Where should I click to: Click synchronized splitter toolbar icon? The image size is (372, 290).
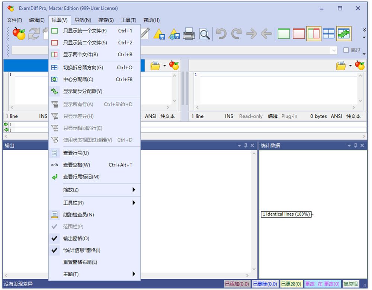(x=344, y=34)
